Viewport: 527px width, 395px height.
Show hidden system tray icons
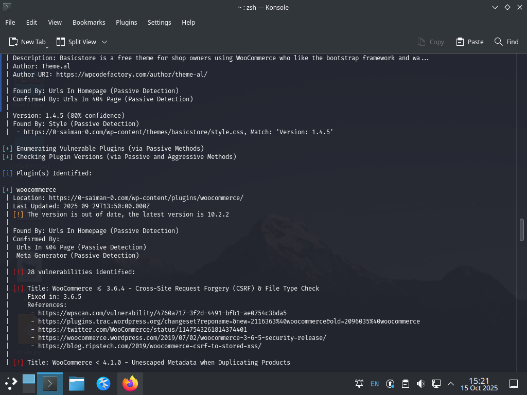pyautogui.click(x=451, y=384)
